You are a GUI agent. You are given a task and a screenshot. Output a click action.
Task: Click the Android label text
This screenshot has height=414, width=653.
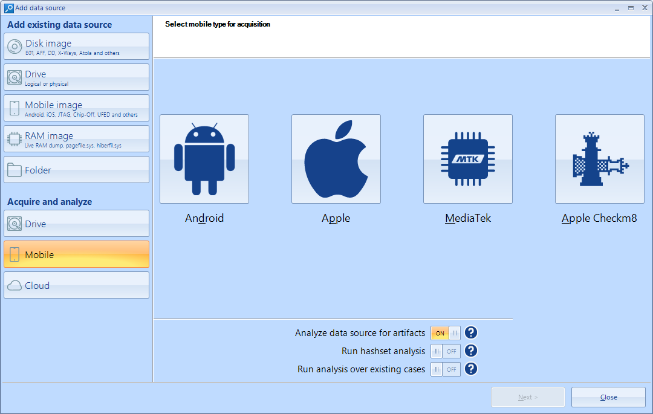coord(204,218)
